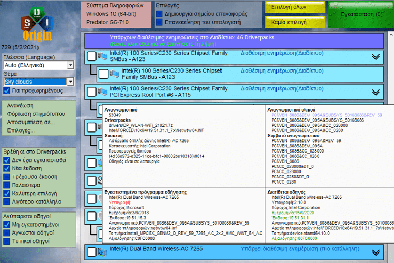Click 'Windows 10 (64-bit)' text
The image size is (394, 263).
[111, 14]
